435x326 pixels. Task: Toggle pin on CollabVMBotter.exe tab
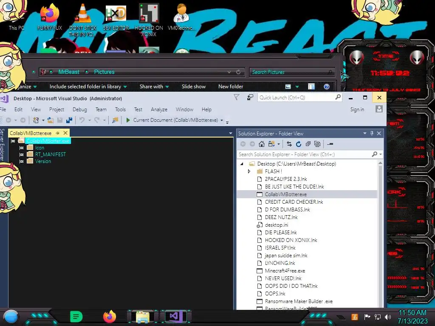click(x=57, y=133)
